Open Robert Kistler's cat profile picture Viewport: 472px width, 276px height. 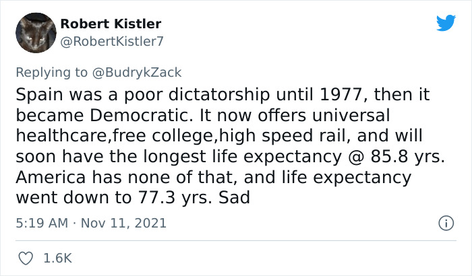(x=34, y=32)
